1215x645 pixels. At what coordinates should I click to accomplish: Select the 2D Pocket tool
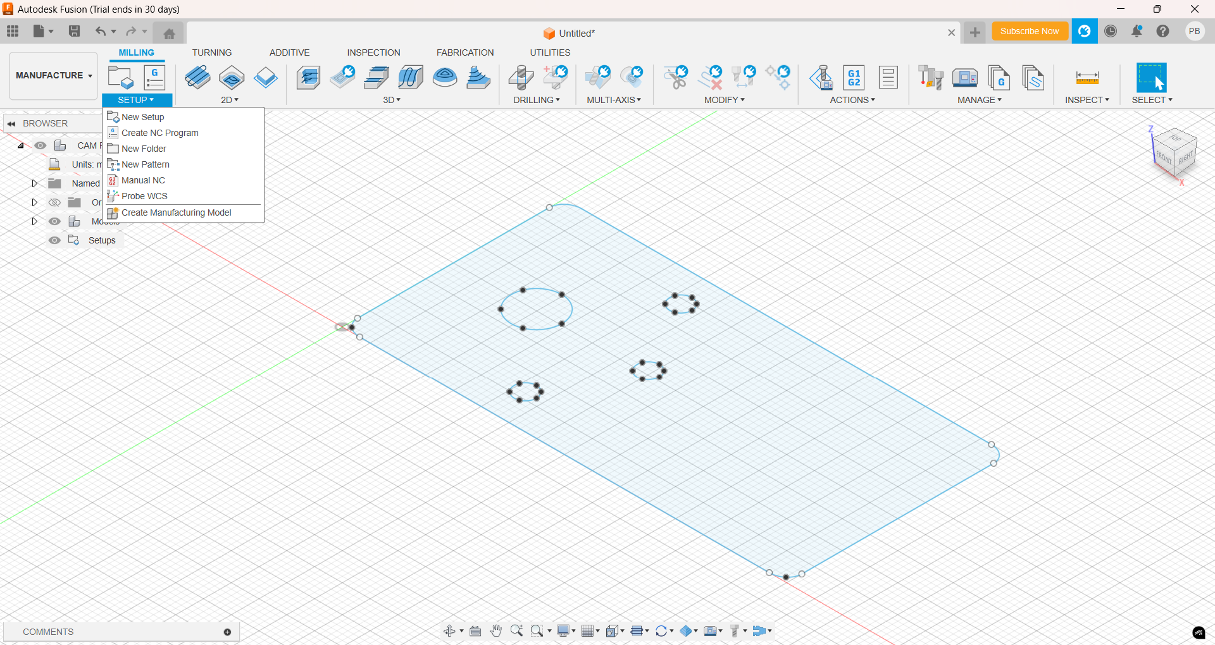tap(232, 77)
